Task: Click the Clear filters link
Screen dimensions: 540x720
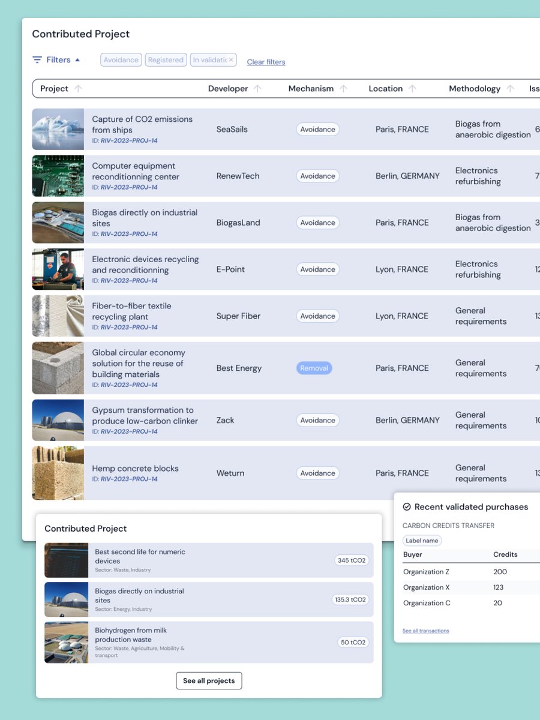Action: click(x=266, y=62)
